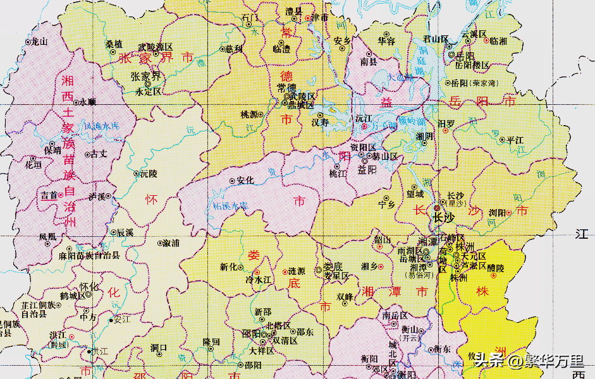Select the 溆浦 label

tap(171, 243)
